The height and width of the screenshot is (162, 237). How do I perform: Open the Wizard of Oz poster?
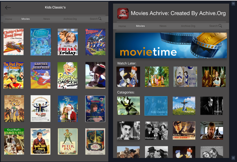pos(14,109)
